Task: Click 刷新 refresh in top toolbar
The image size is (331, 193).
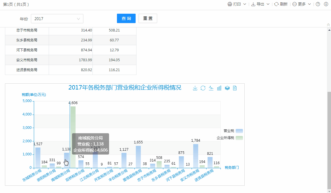Action: pos(281,4)
